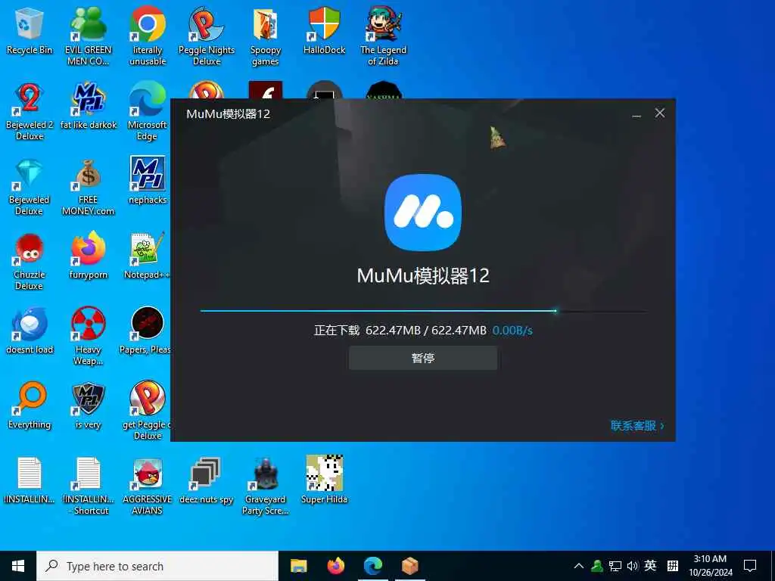
Task: Select the EVIL GREEN MEN CO... shortcut
Action: (89, 36)
